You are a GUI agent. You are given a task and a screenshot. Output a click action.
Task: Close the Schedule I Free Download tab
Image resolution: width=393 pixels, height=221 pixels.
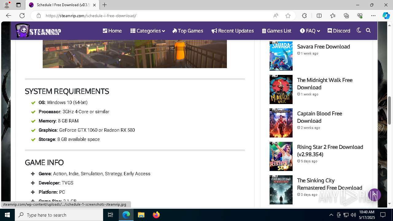[x=94, y=5]
